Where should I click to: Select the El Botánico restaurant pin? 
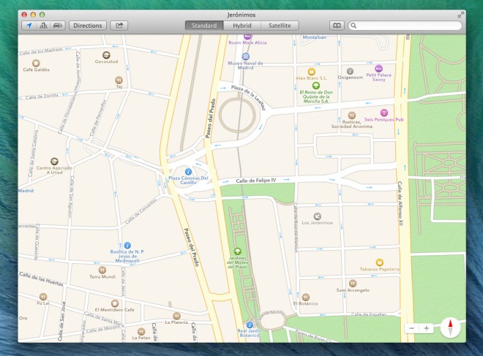[x=306, y=297]
